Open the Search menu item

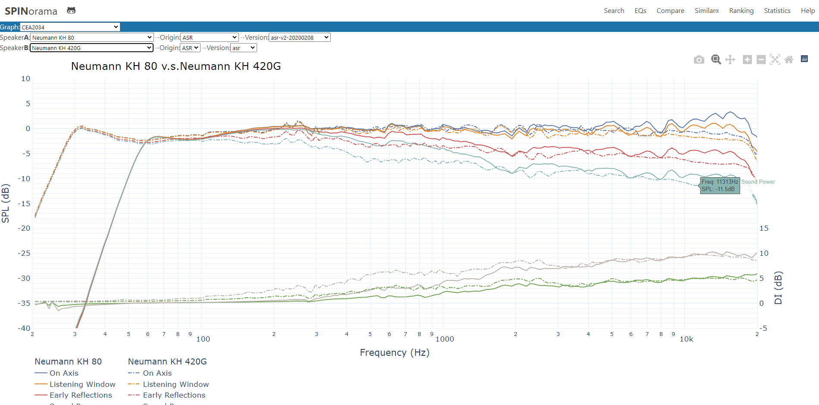(x=614, y=11)
